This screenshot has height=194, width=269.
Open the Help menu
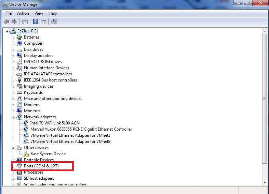pos(53,13)
